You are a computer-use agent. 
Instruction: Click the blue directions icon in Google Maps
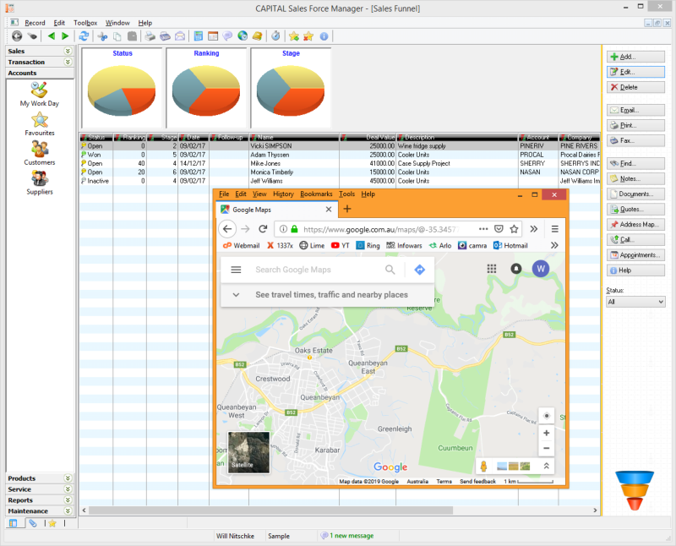(419, 270)
